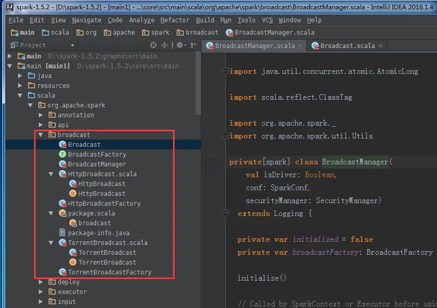This screenshot has width=437, height=308.
Task: Expand the input package
Action: point(41,302)
